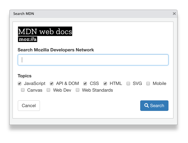Click the Search MDN title bar

click(93, 14)
